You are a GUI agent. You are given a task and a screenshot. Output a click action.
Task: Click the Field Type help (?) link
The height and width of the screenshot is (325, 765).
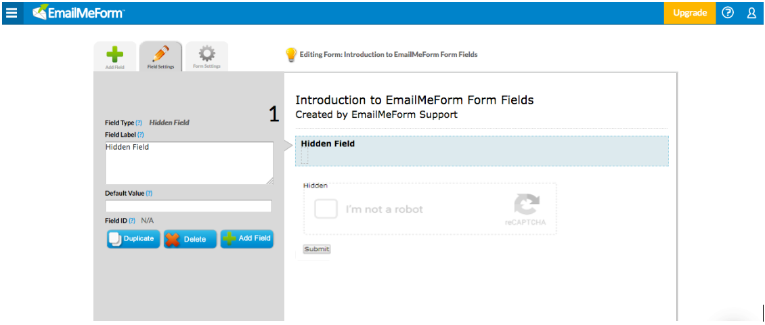pos(139,123)
